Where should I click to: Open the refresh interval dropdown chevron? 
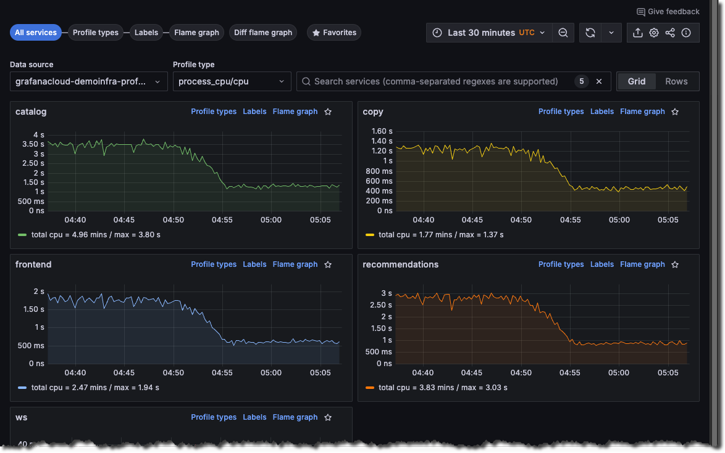point(611,33)
